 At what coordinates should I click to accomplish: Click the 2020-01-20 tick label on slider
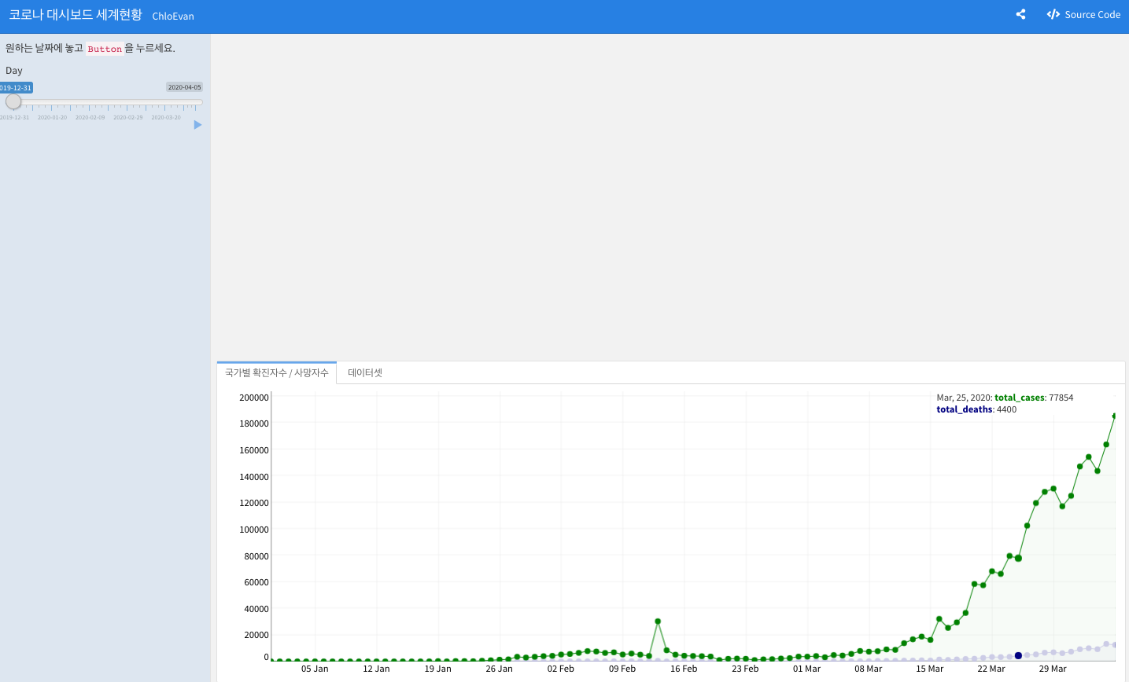(52, 118)
